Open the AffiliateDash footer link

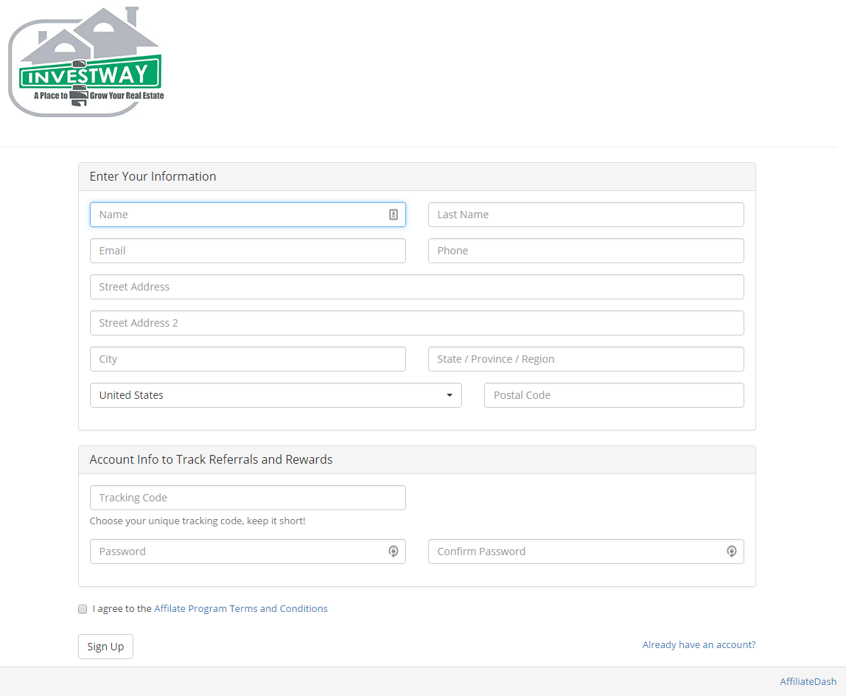[x=808, y=681]
